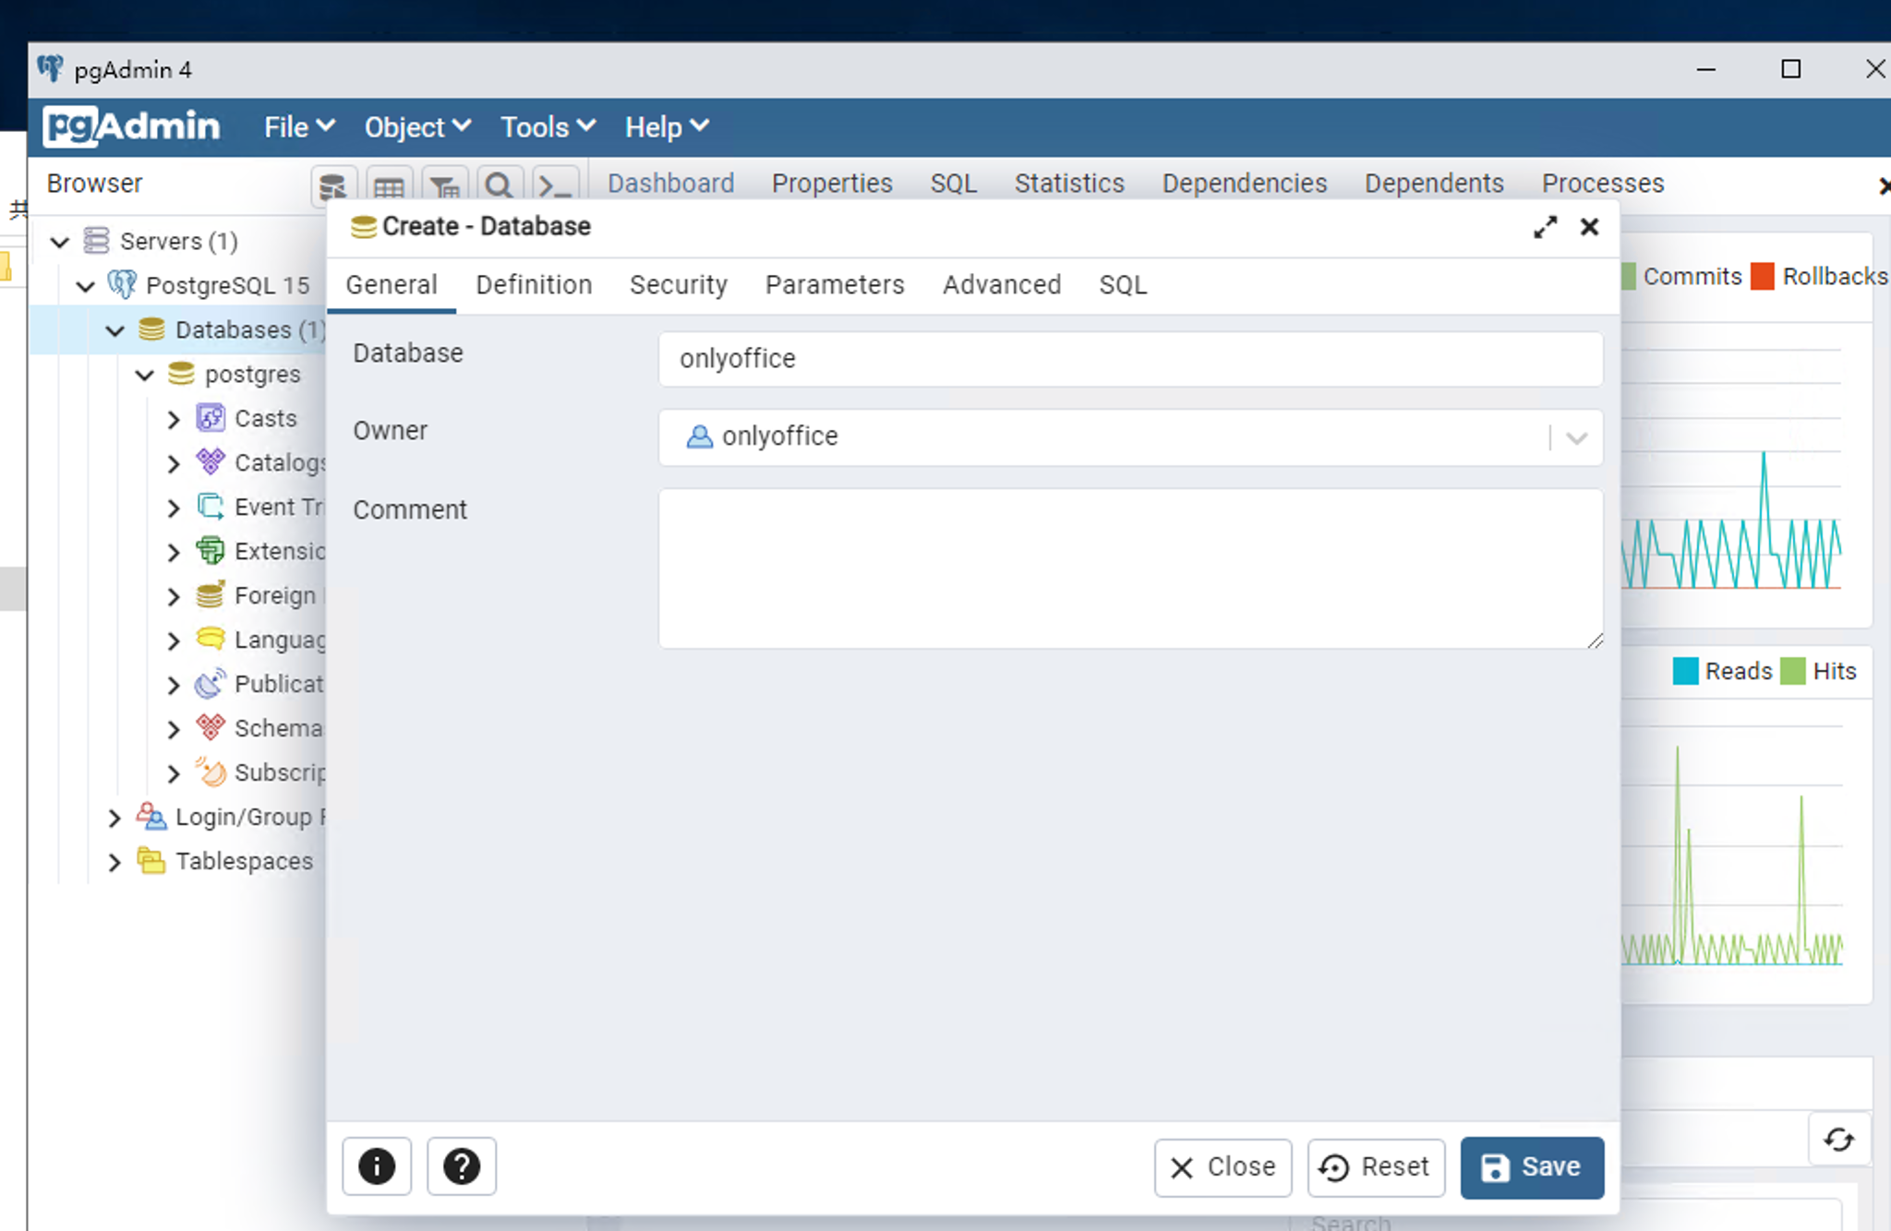The height and width of the screenshot is (1231, 1891).
Task: Click the Save button
Action: (1532, 1167)
